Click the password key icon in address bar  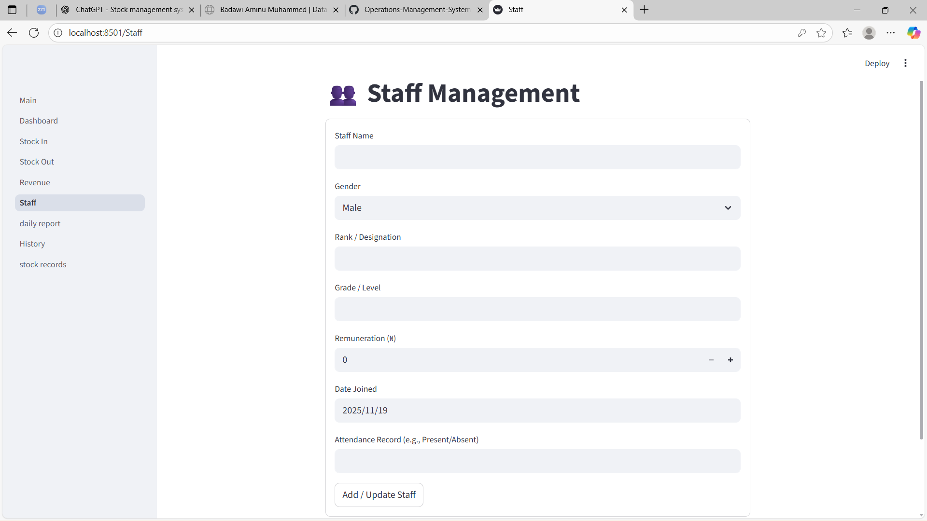[802, 32]
